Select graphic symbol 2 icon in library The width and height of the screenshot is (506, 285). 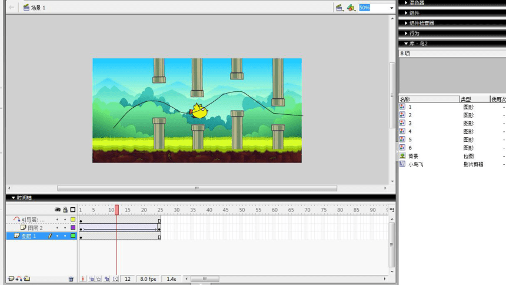[x=402, y=115]
